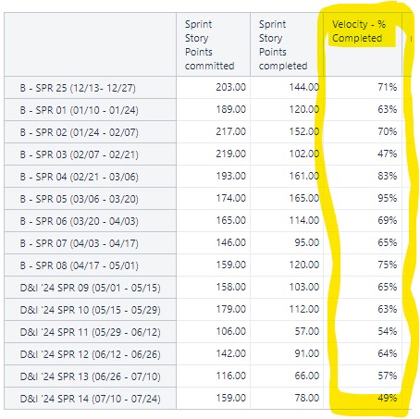420x419 pixels.
Task: Click the 116.00 committed cell for SPR 13
Action: pyautogui.click(x=213, y=376)
